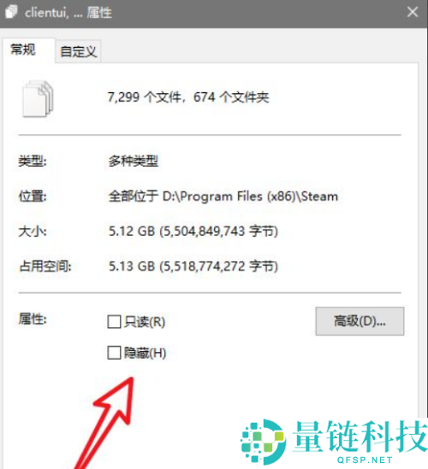
Task: Click the 只读(R) label text
Action: (x=145, y=322)
